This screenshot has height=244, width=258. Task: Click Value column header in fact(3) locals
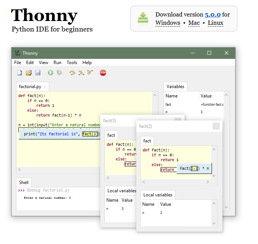[x=128, y=200]
